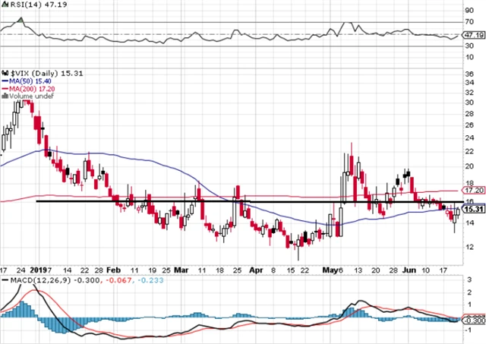Click the -0.300 MACD value tag

pyautogui.click(x=473, y=320)
